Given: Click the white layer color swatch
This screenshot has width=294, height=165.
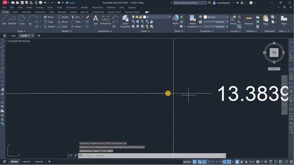Looking at the screenshot, I should [x=145, y=17].
